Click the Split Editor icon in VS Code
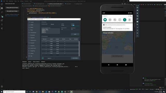 (125, 4)
